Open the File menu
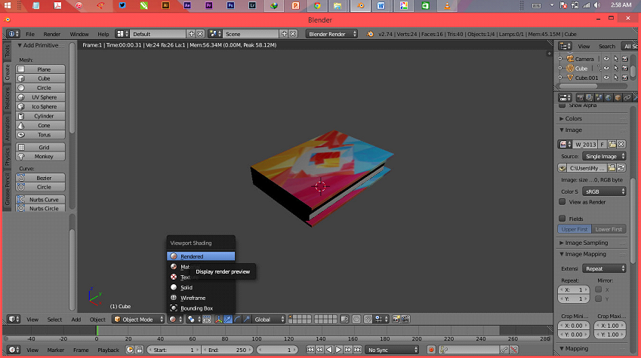Image resolution: width=641 pixels, height=358 pixels. point(30,34)
